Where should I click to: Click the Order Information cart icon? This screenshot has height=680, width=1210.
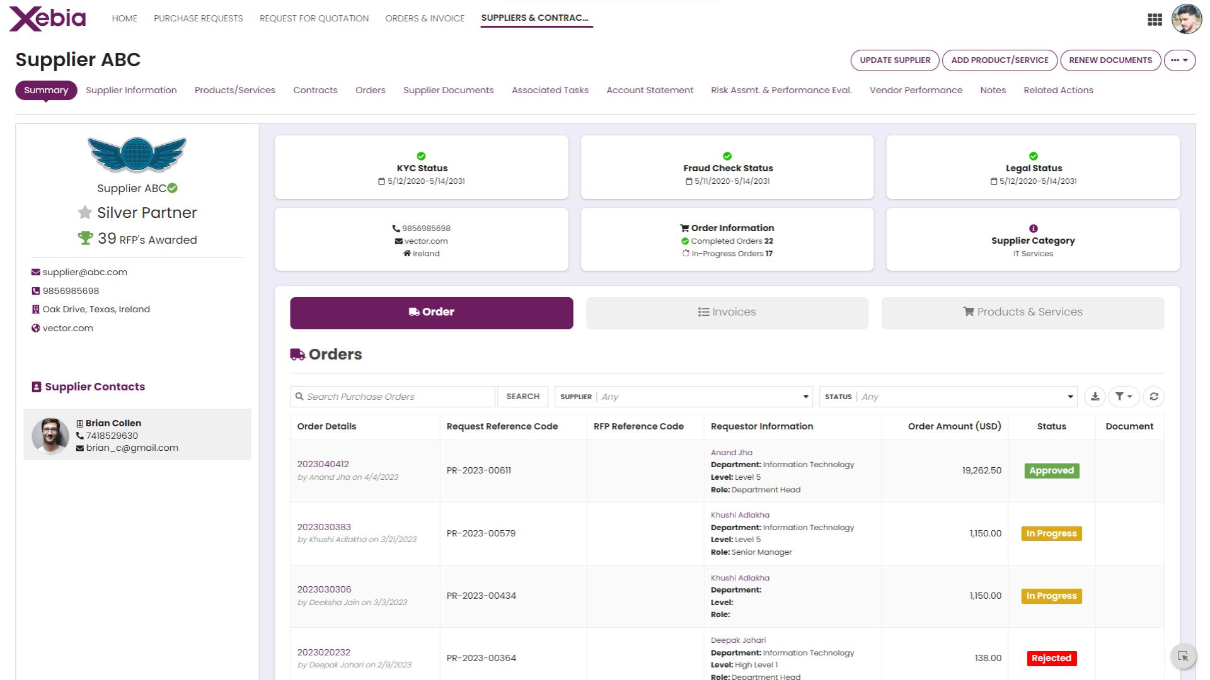point(684,228)
